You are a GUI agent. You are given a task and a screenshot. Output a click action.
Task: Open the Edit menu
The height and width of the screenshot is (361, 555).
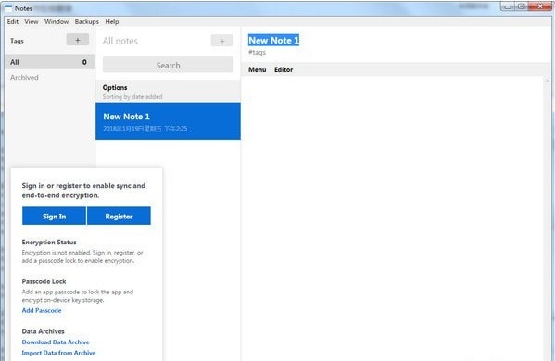point(13,21)
